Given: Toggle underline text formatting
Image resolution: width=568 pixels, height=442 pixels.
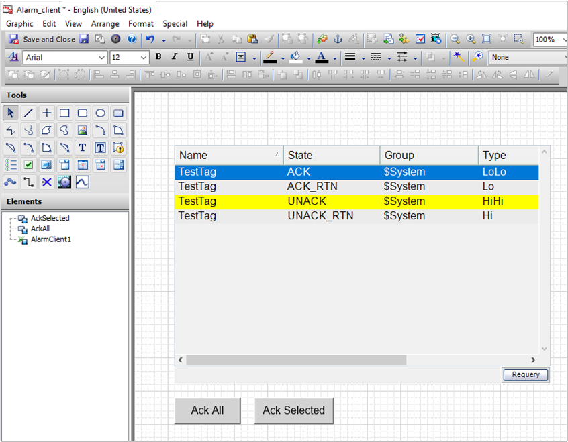Looking at the screenshot, I should (190, 57).
